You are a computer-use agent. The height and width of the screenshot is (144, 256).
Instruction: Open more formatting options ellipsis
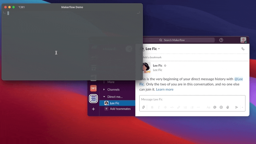(198, 107)
